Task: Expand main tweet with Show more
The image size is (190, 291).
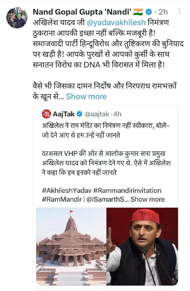Action: click(86, 96)
